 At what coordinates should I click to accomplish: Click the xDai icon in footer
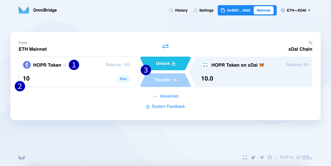point(245,157)
